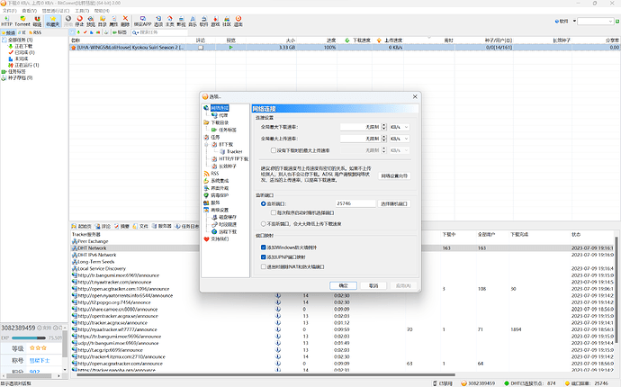Open the Directory (目录) toolbar icon

pos(103,21)
